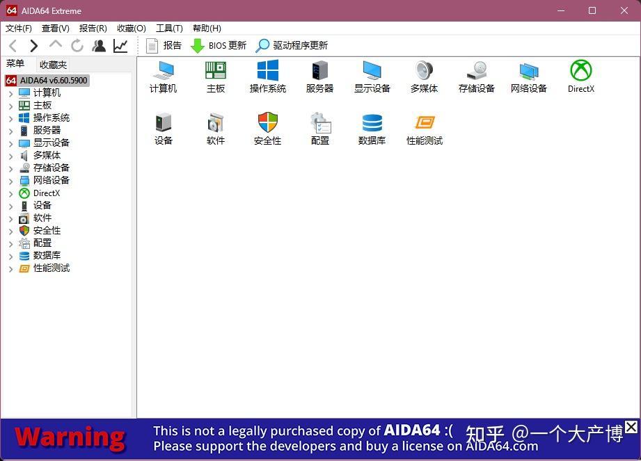Select 存储设备 in the sidebar tree
This screenshot has height=461, width=641.
[x=44, y=168]
